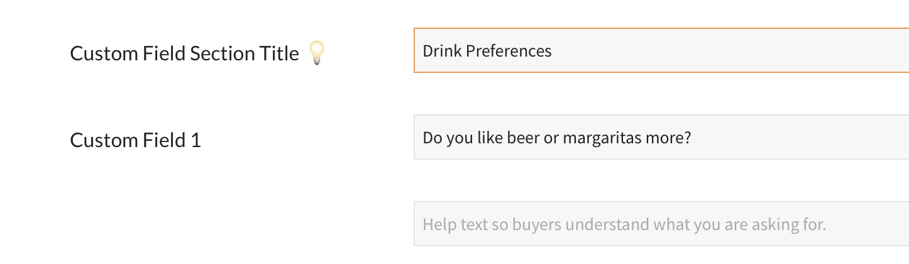Click the word "Section" in the label
The height and width of the screenshot is (264, 909).
pos(223,54)
